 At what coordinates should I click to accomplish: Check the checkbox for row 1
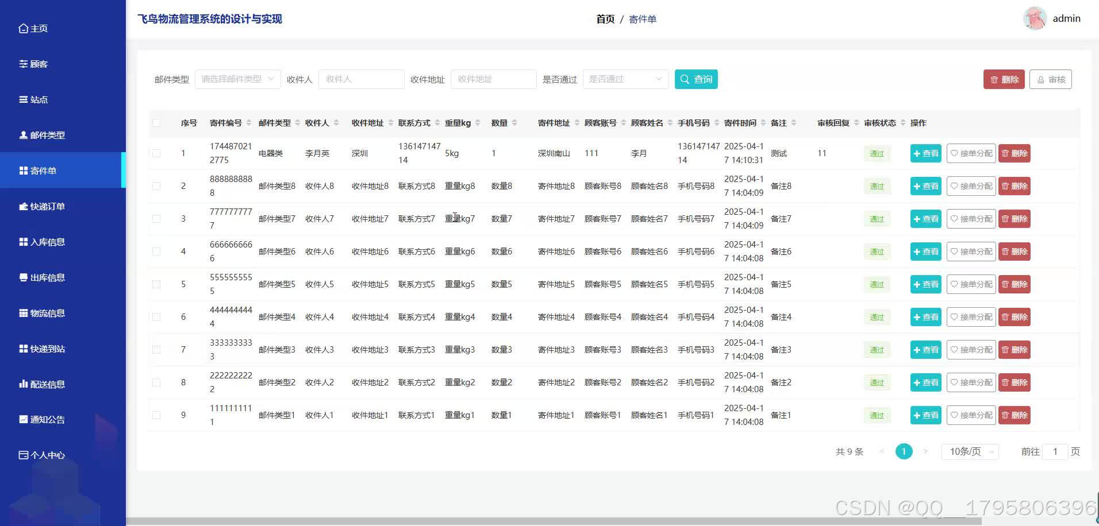(x=156, y=153)
